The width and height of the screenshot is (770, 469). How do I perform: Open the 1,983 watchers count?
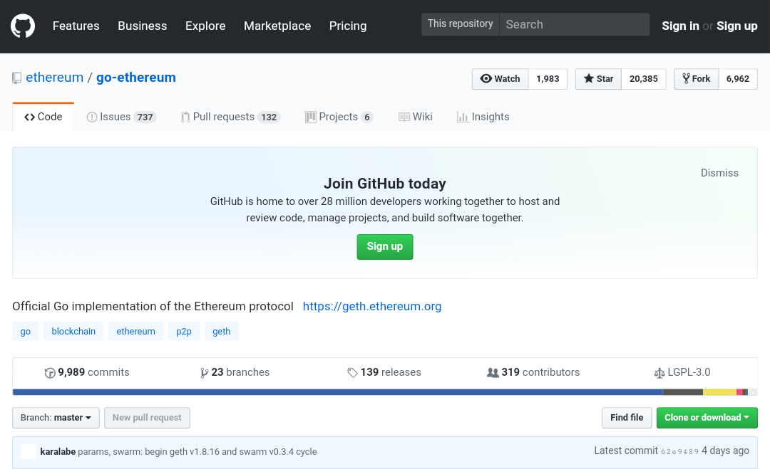coord(548,79)
